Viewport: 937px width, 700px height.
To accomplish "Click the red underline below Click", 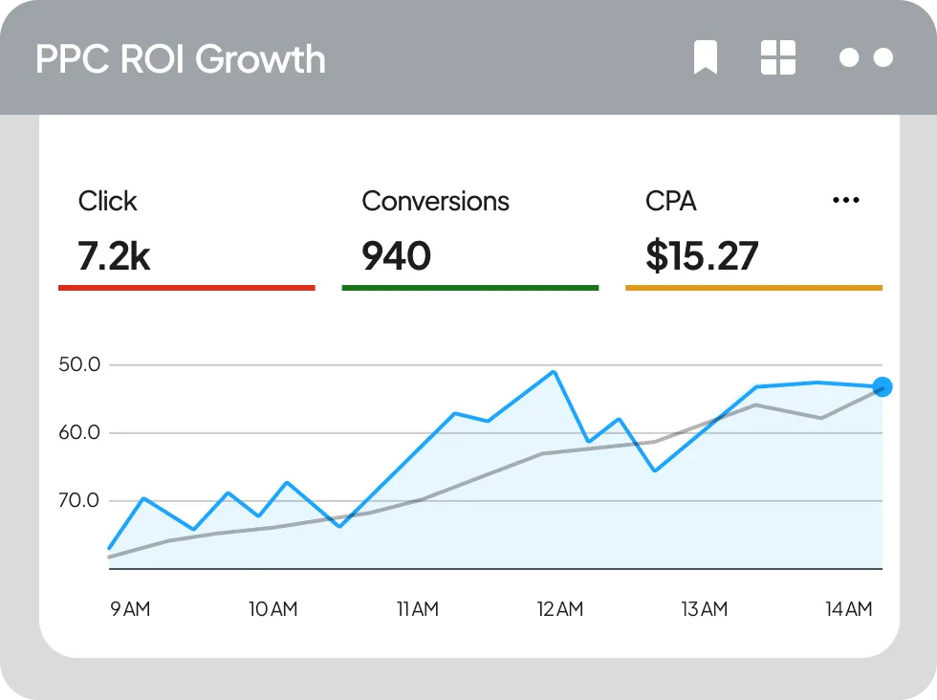I will click(186, 287).
